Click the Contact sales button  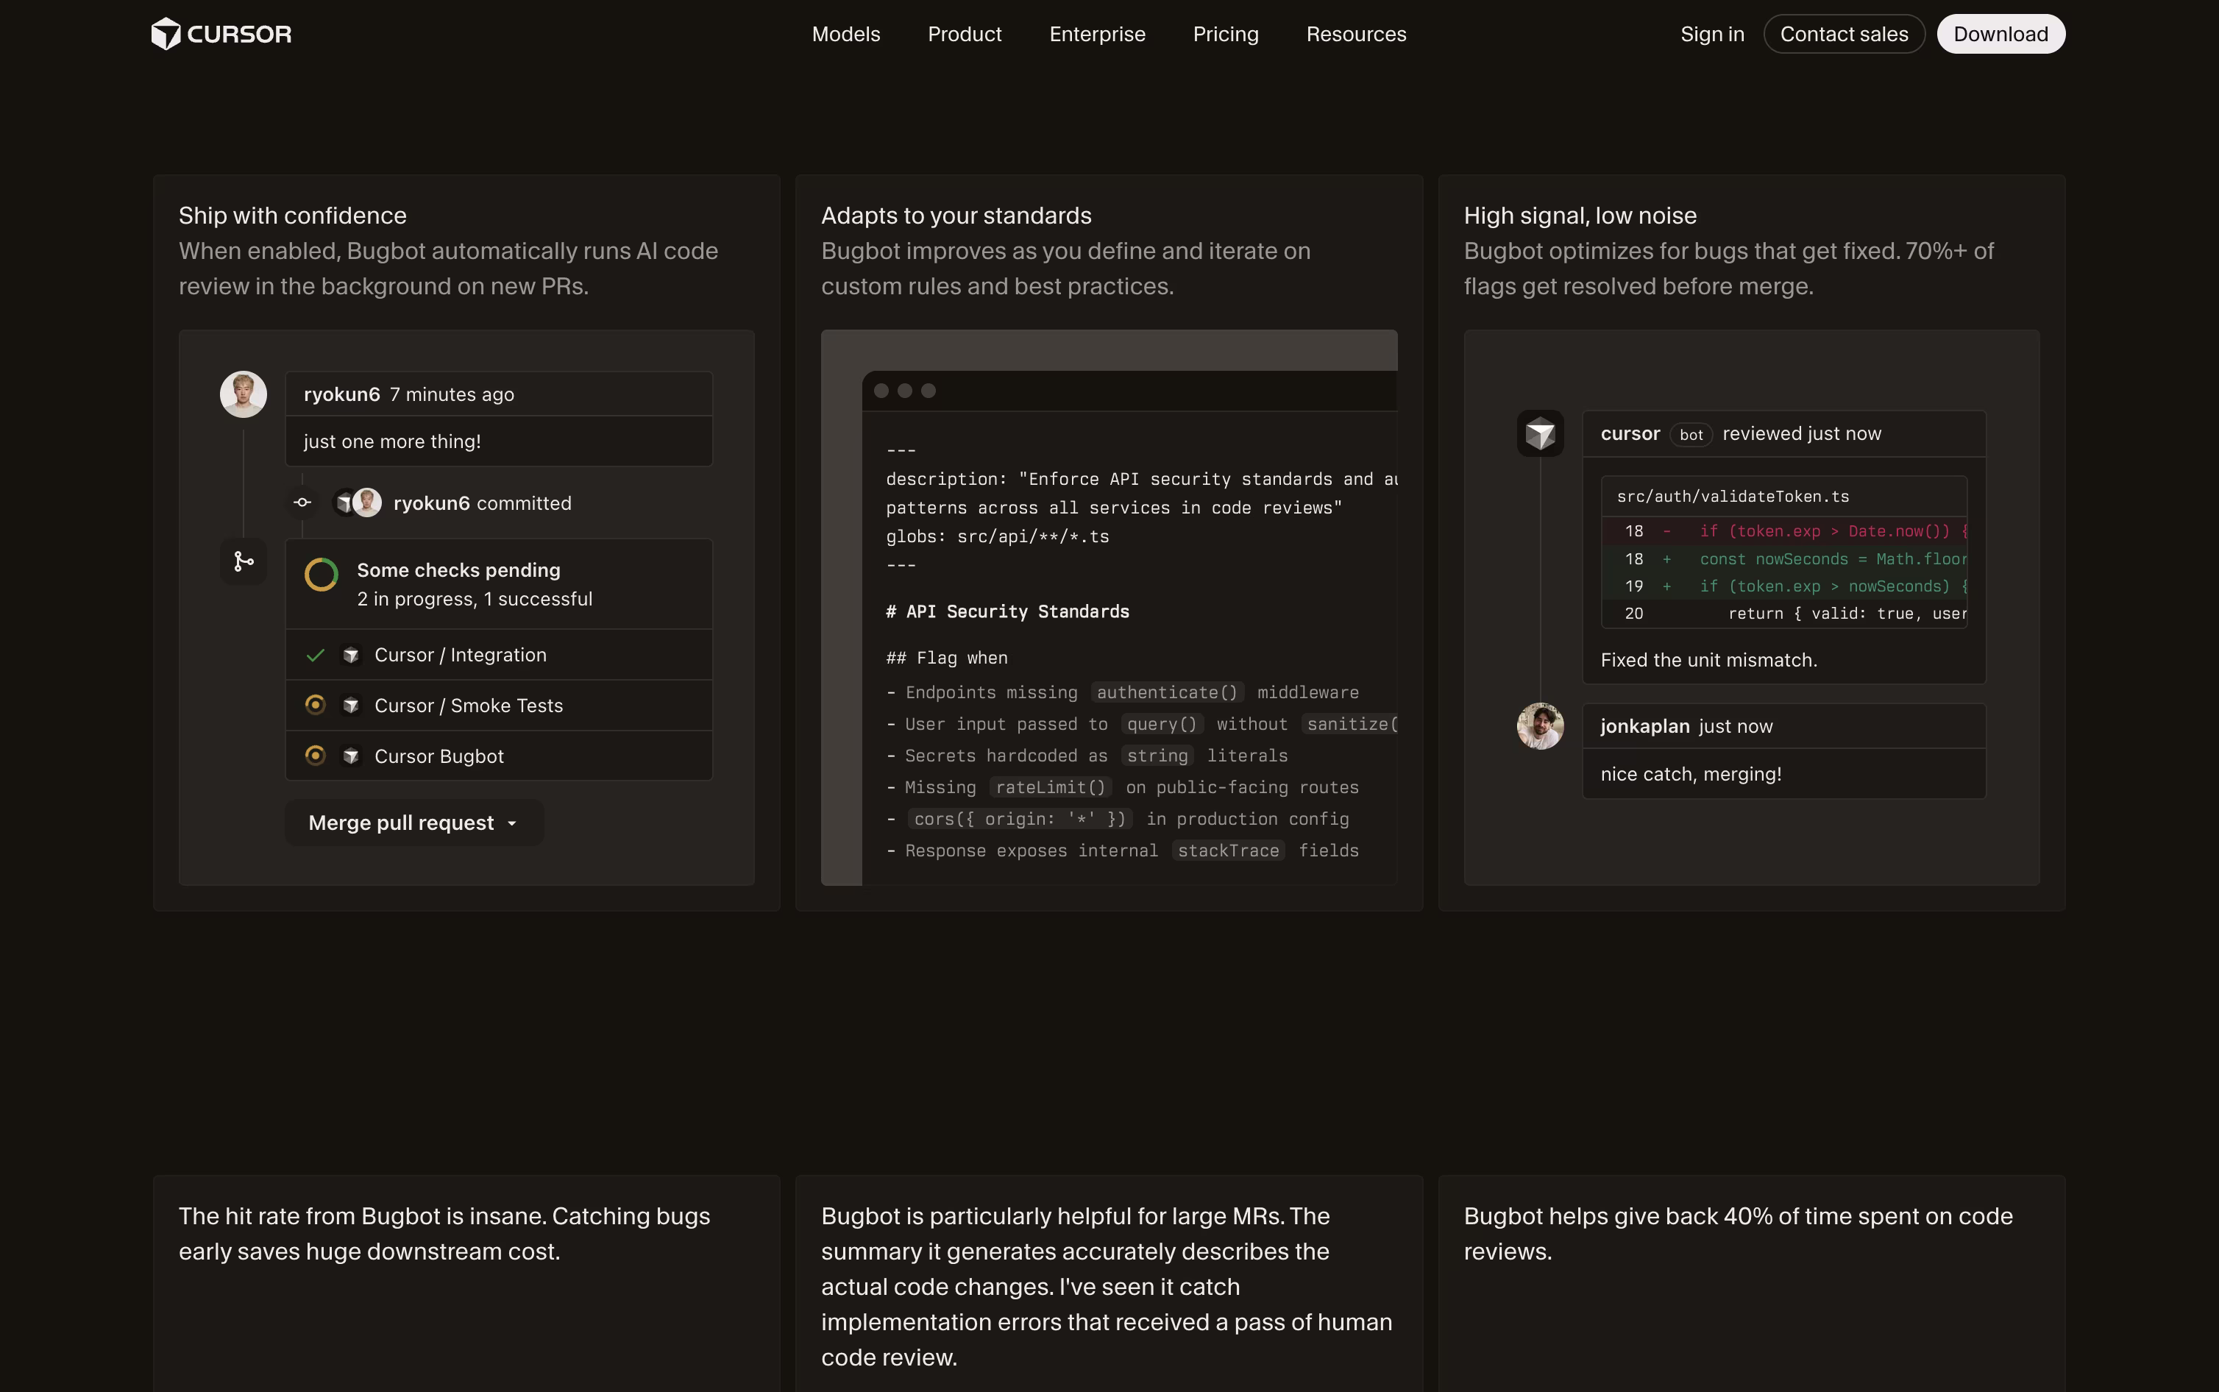pos(1844,34)
